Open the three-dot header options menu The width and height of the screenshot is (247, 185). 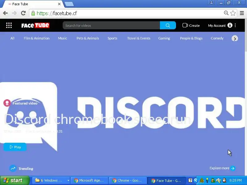(x=235, y=25)
